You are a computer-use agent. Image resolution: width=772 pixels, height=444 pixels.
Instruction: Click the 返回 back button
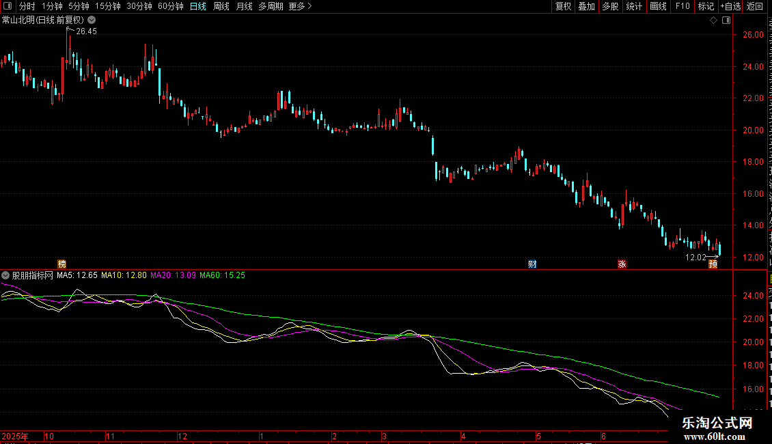(x=755, y=6)
